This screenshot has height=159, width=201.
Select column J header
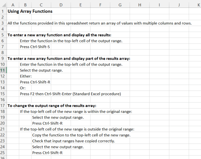[x=179, y=5]
